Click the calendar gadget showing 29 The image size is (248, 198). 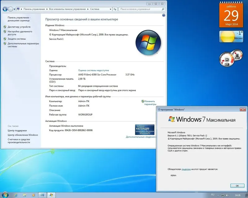click(x=231, y=15)
